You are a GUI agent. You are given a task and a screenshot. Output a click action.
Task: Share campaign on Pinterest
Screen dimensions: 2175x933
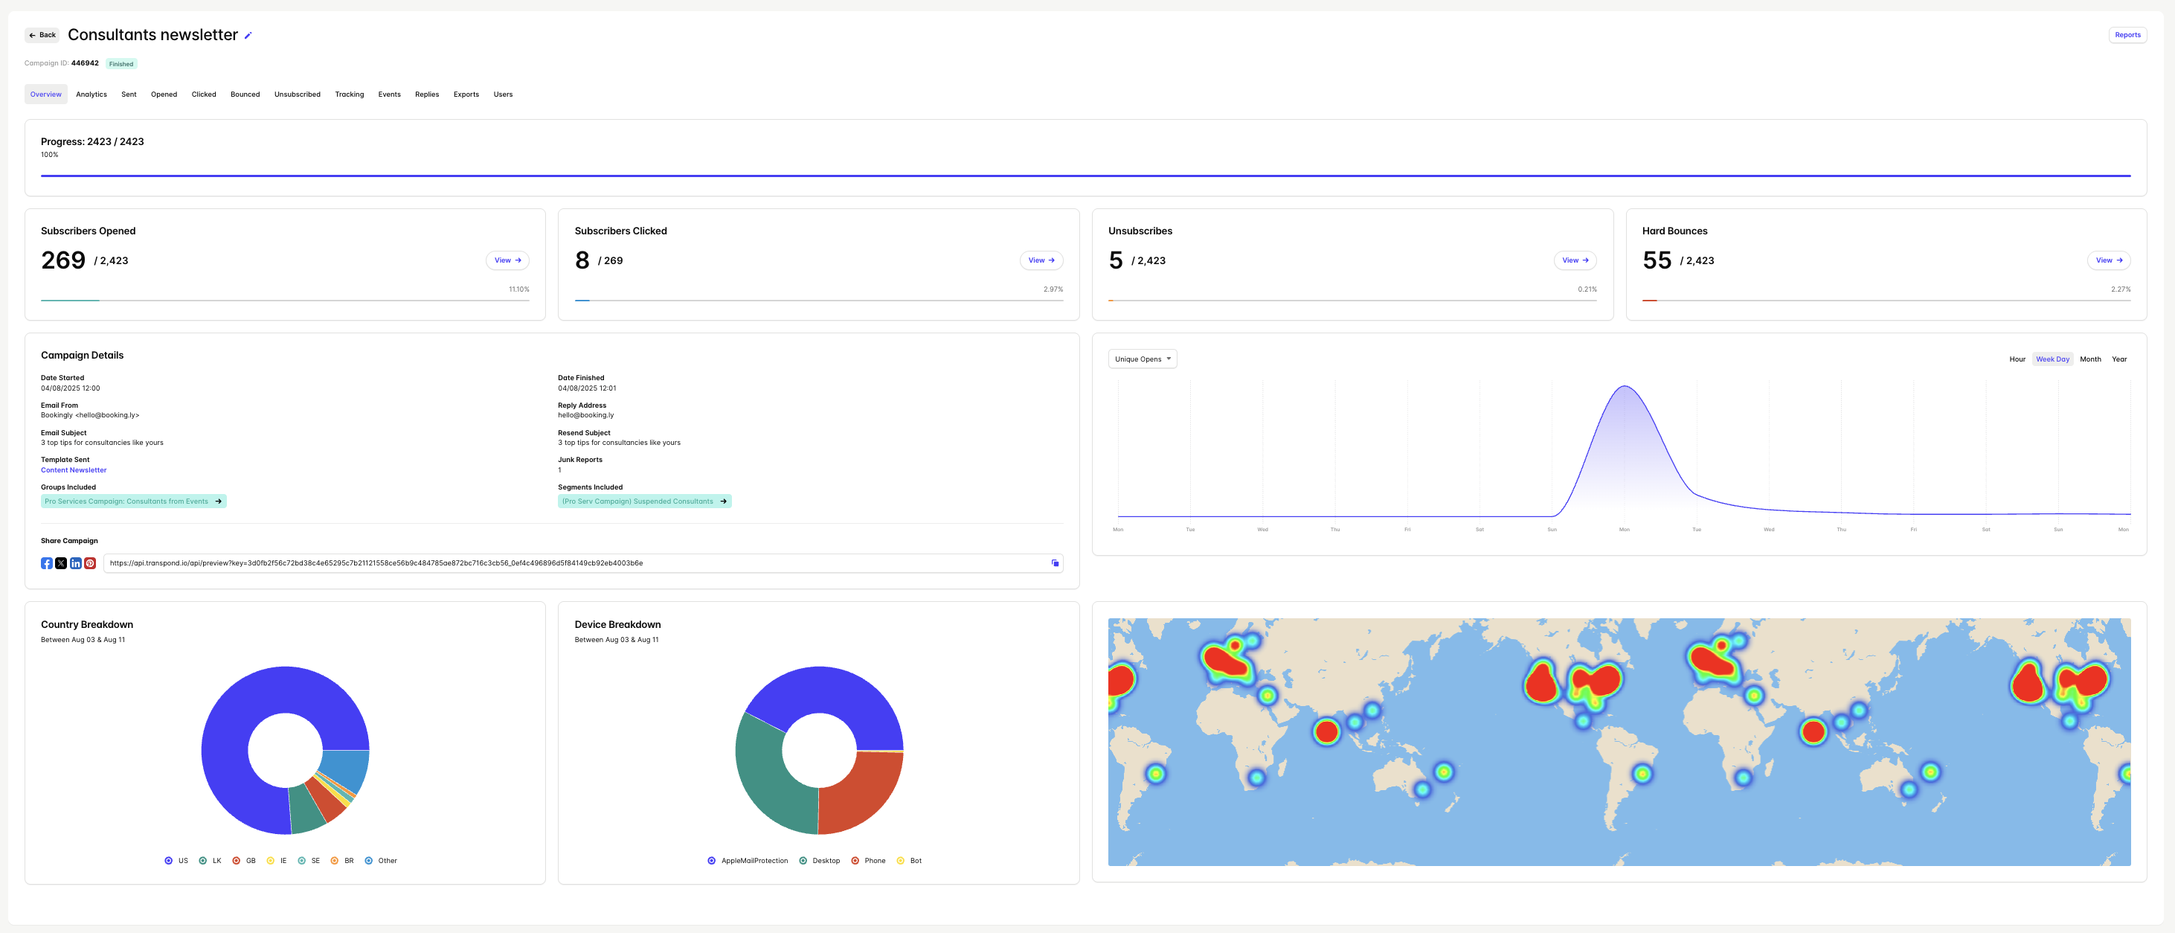(89, 563)
